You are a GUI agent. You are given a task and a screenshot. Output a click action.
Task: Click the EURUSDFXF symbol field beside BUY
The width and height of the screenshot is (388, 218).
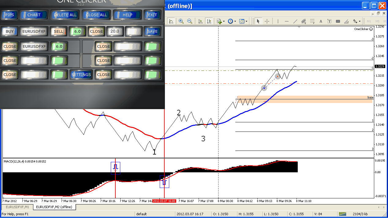point(34,31)
